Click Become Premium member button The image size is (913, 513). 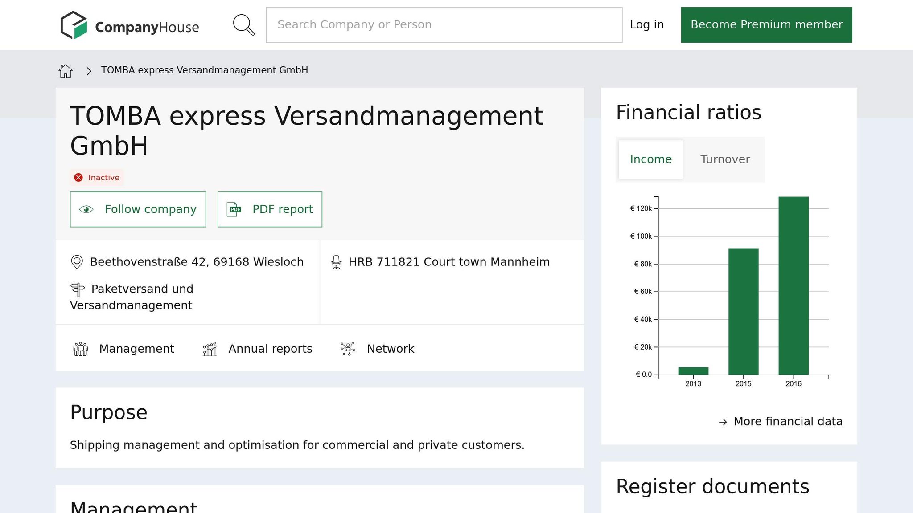tap(766, 25)
